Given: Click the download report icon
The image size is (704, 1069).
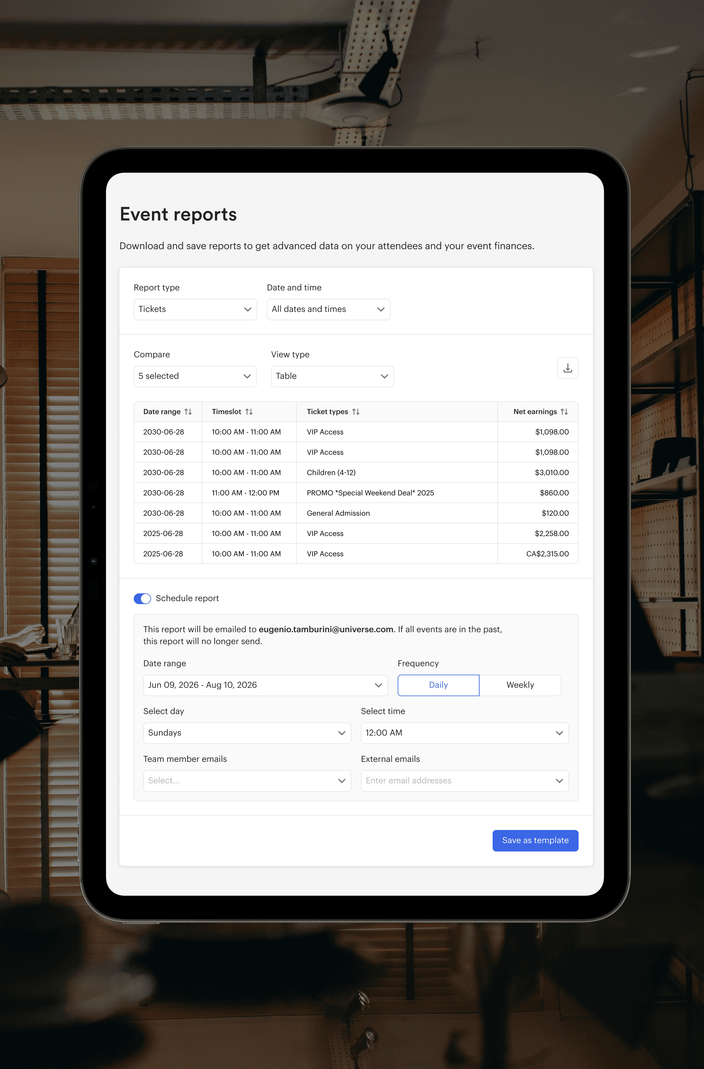Looking at the screenshot, I should [x=568, y=368].
